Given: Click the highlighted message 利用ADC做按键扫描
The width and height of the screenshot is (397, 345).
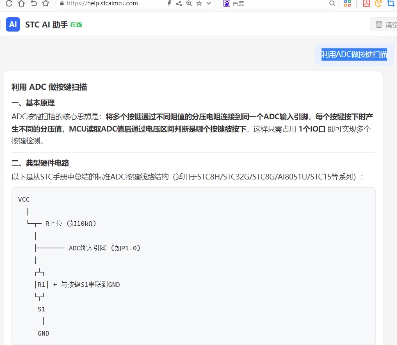Looking at the screenshot, I should pyautogui.click(x=354, y=54).
